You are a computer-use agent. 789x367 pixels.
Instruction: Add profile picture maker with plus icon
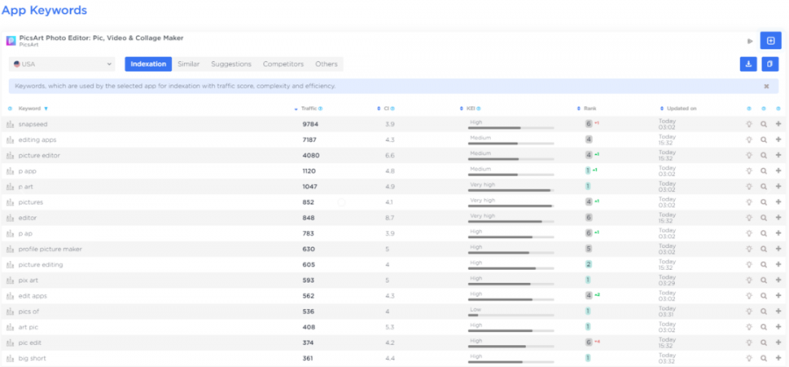click(778, 249)
